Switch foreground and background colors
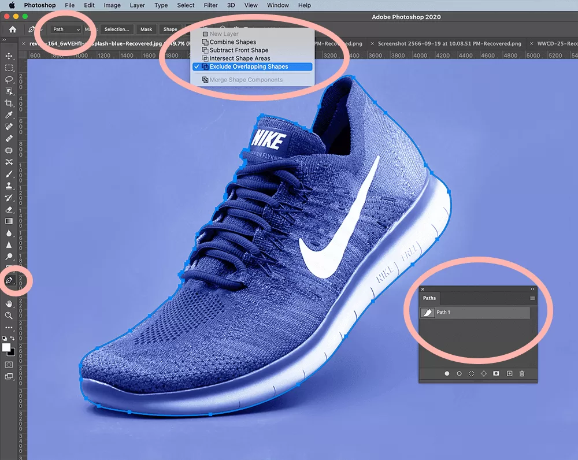The width and height of the screenshot is (578, 460). pos(13,338)
